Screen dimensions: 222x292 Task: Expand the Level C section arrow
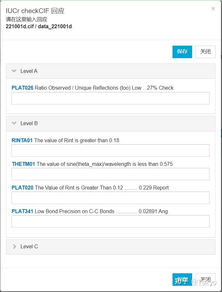click(14, 246)
